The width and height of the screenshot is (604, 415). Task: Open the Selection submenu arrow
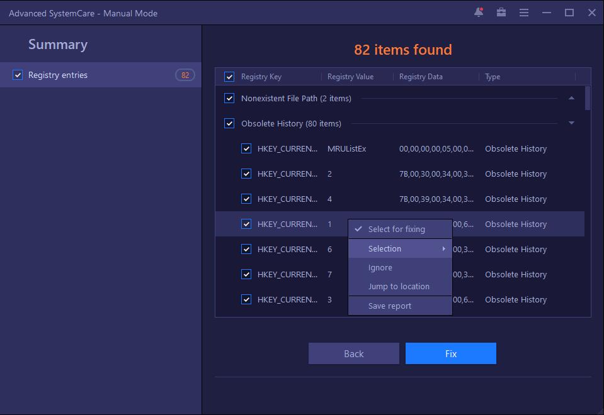[x=444, y=248]
